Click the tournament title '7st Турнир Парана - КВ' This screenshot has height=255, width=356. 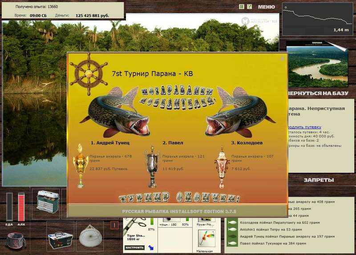[152, 73]
